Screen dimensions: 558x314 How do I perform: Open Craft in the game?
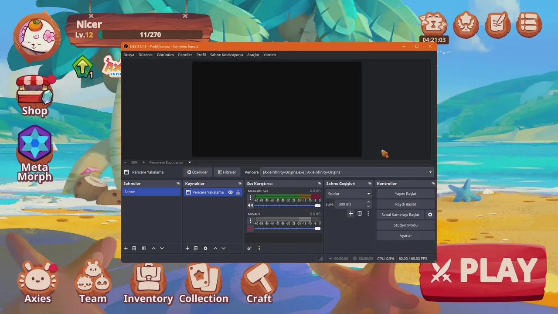pos(259,283)
